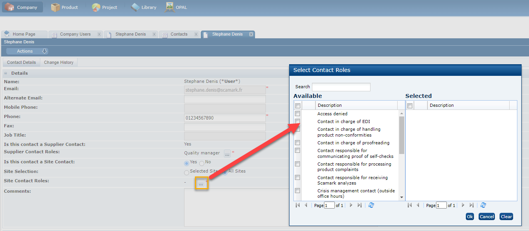Go to last page of Available list
529x231 pixels.
pos(359,205)
